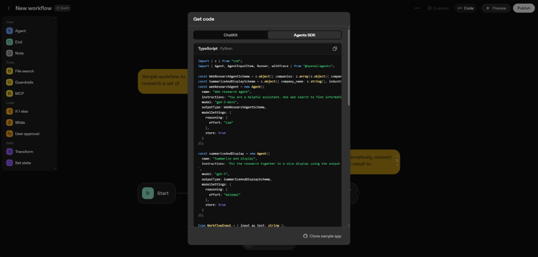Open the Preview button
Viewport: 538px width, 257px height.
(x=496, y=8)
